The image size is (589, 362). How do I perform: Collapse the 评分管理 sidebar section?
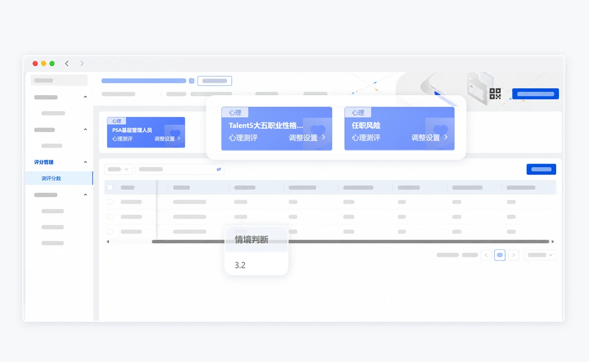point(85,162)
